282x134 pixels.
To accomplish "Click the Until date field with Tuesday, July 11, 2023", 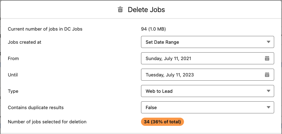I will point(207,75).
